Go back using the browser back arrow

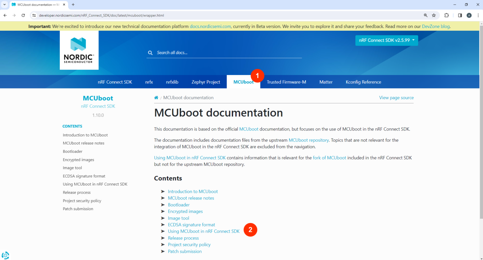point(5,15)
